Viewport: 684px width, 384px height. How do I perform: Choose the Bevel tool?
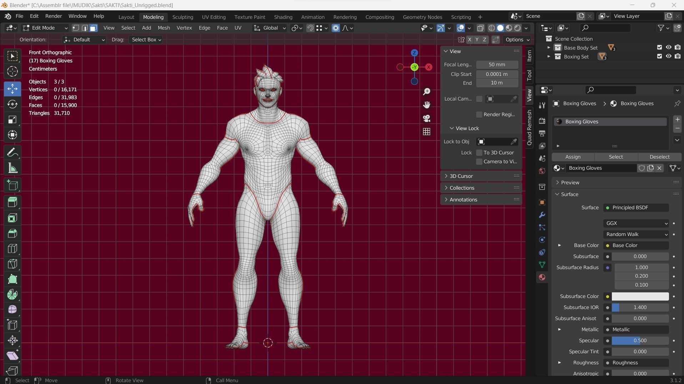click(x=12, y=233)
